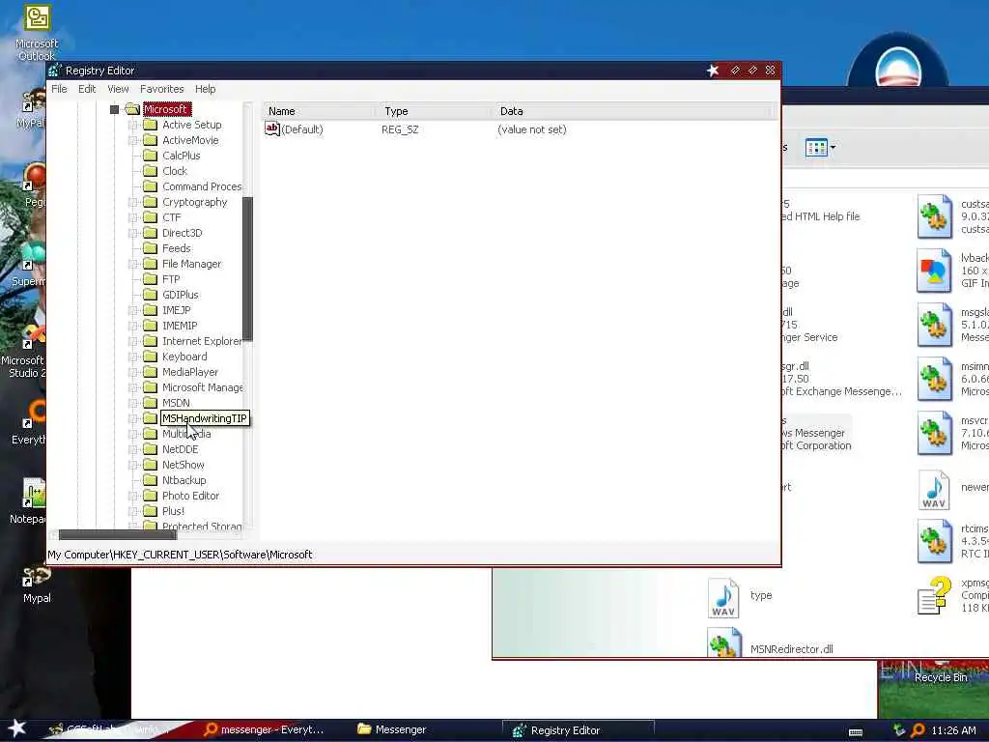989x742 pixels.
Task: Open the Favorites menu
Action: coord(161,89)
